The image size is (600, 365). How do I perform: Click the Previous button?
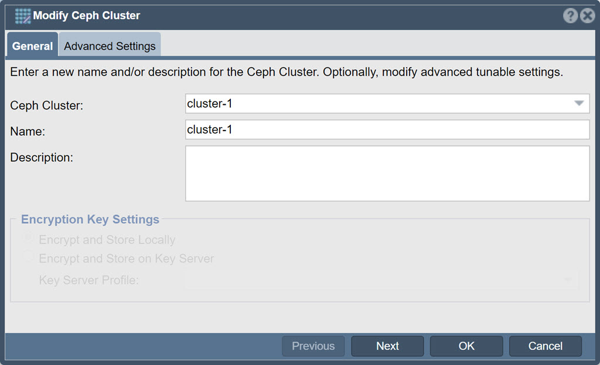click(x=313, y=346)
